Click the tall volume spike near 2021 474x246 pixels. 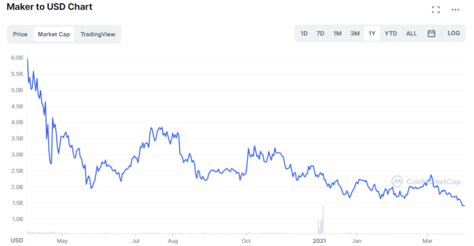coord(323,220)
